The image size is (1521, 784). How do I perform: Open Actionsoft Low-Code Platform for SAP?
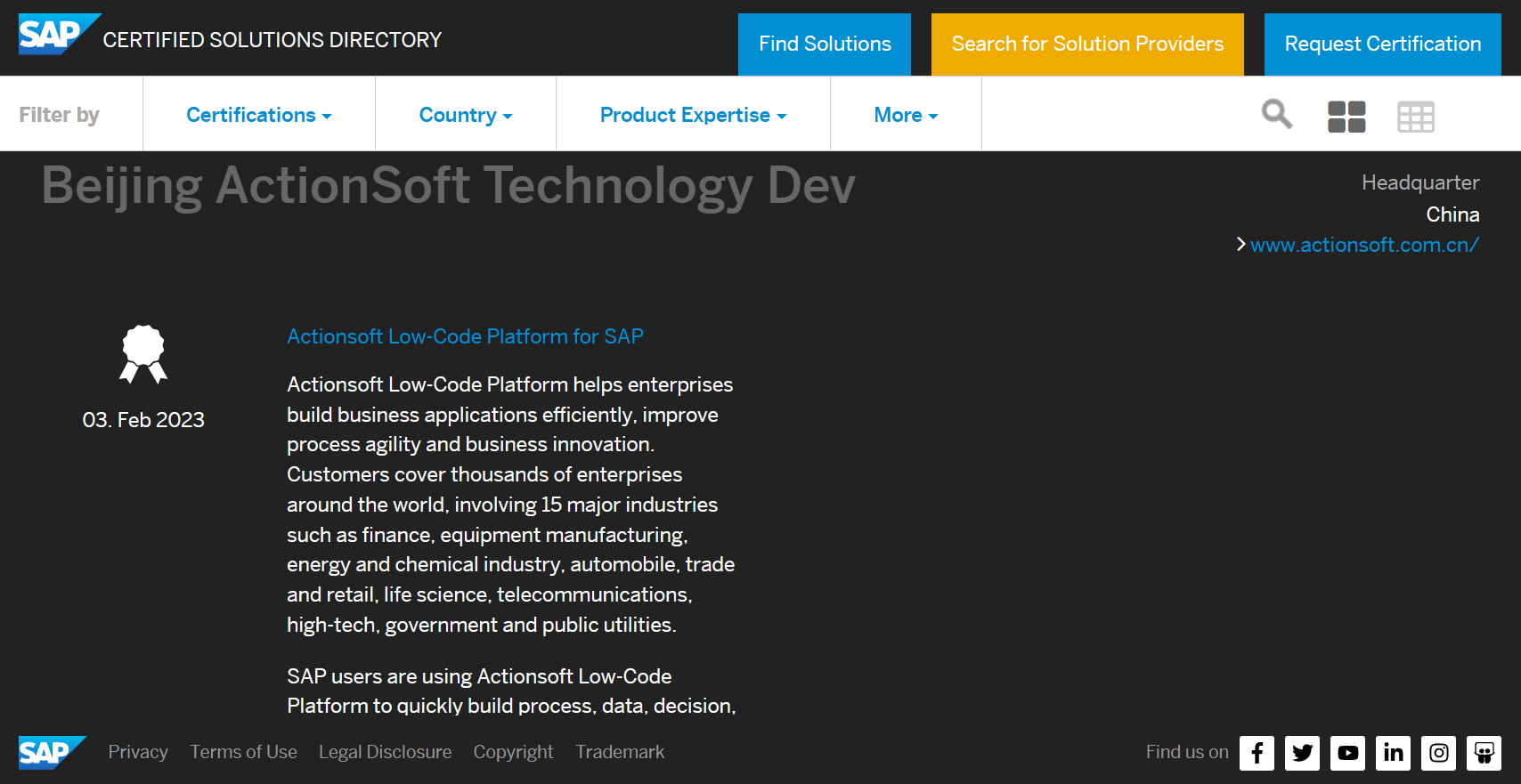465,336
